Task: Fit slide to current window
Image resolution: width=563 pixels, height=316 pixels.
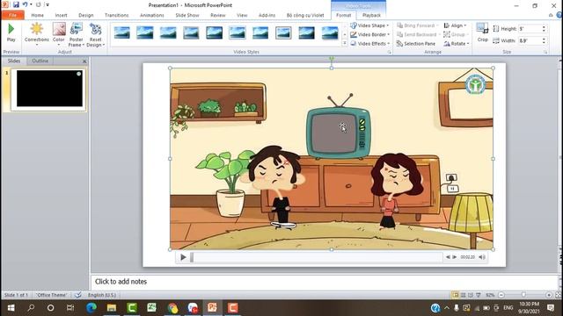Action: (559, 295)
